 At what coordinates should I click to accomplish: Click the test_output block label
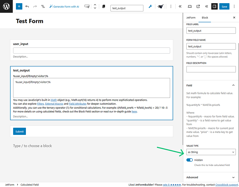coord(22,70)
